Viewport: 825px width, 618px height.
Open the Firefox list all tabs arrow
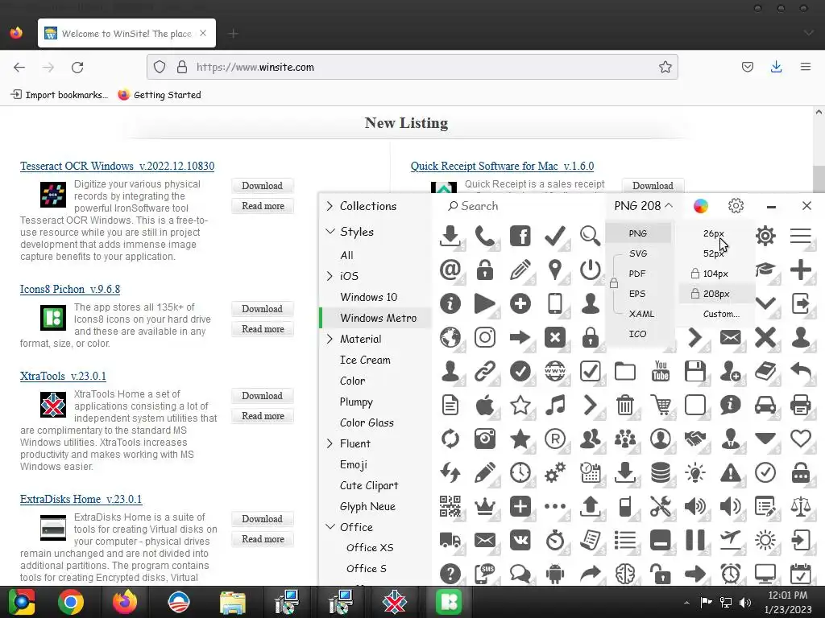pyautogui.click(x=808, y=33)
